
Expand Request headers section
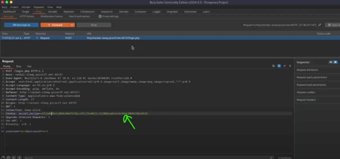point(306,100)
